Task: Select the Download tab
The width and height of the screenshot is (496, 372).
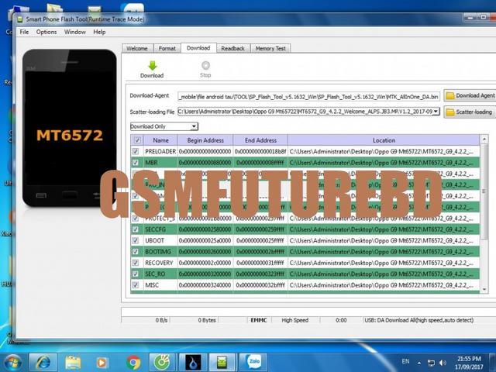Action: pos(198,48)
